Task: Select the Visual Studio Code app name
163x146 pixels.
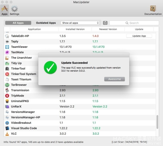Action: [x=24, y=128]
